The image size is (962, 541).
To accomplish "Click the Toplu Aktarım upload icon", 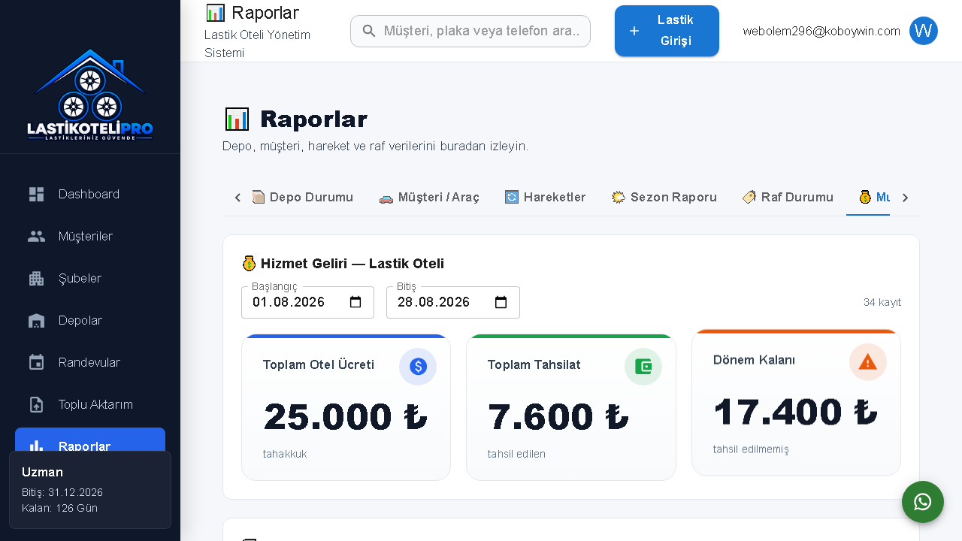I will click(x=36, y=404).
